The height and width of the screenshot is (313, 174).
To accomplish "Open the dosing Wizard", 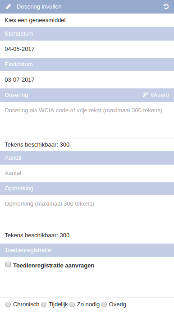I will click(x=156, y=95).
